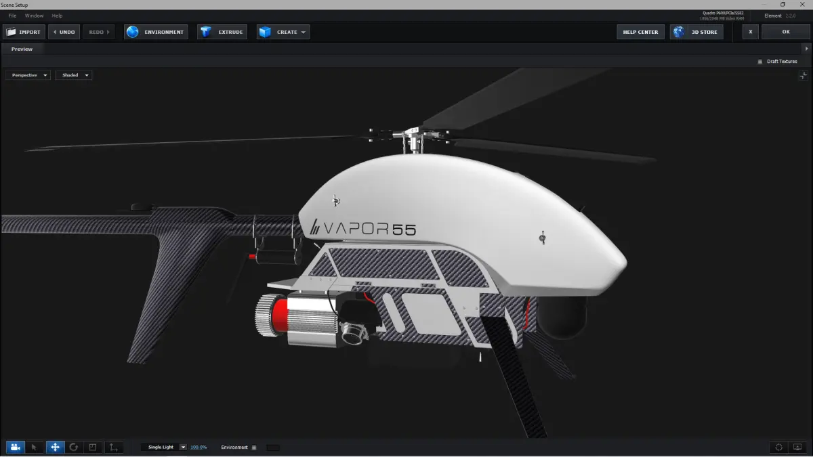Image resolution: width=813 pixels, height=457 pixels.
Task: Activate the rotate tool icon
Action: (x=74, y=447)
